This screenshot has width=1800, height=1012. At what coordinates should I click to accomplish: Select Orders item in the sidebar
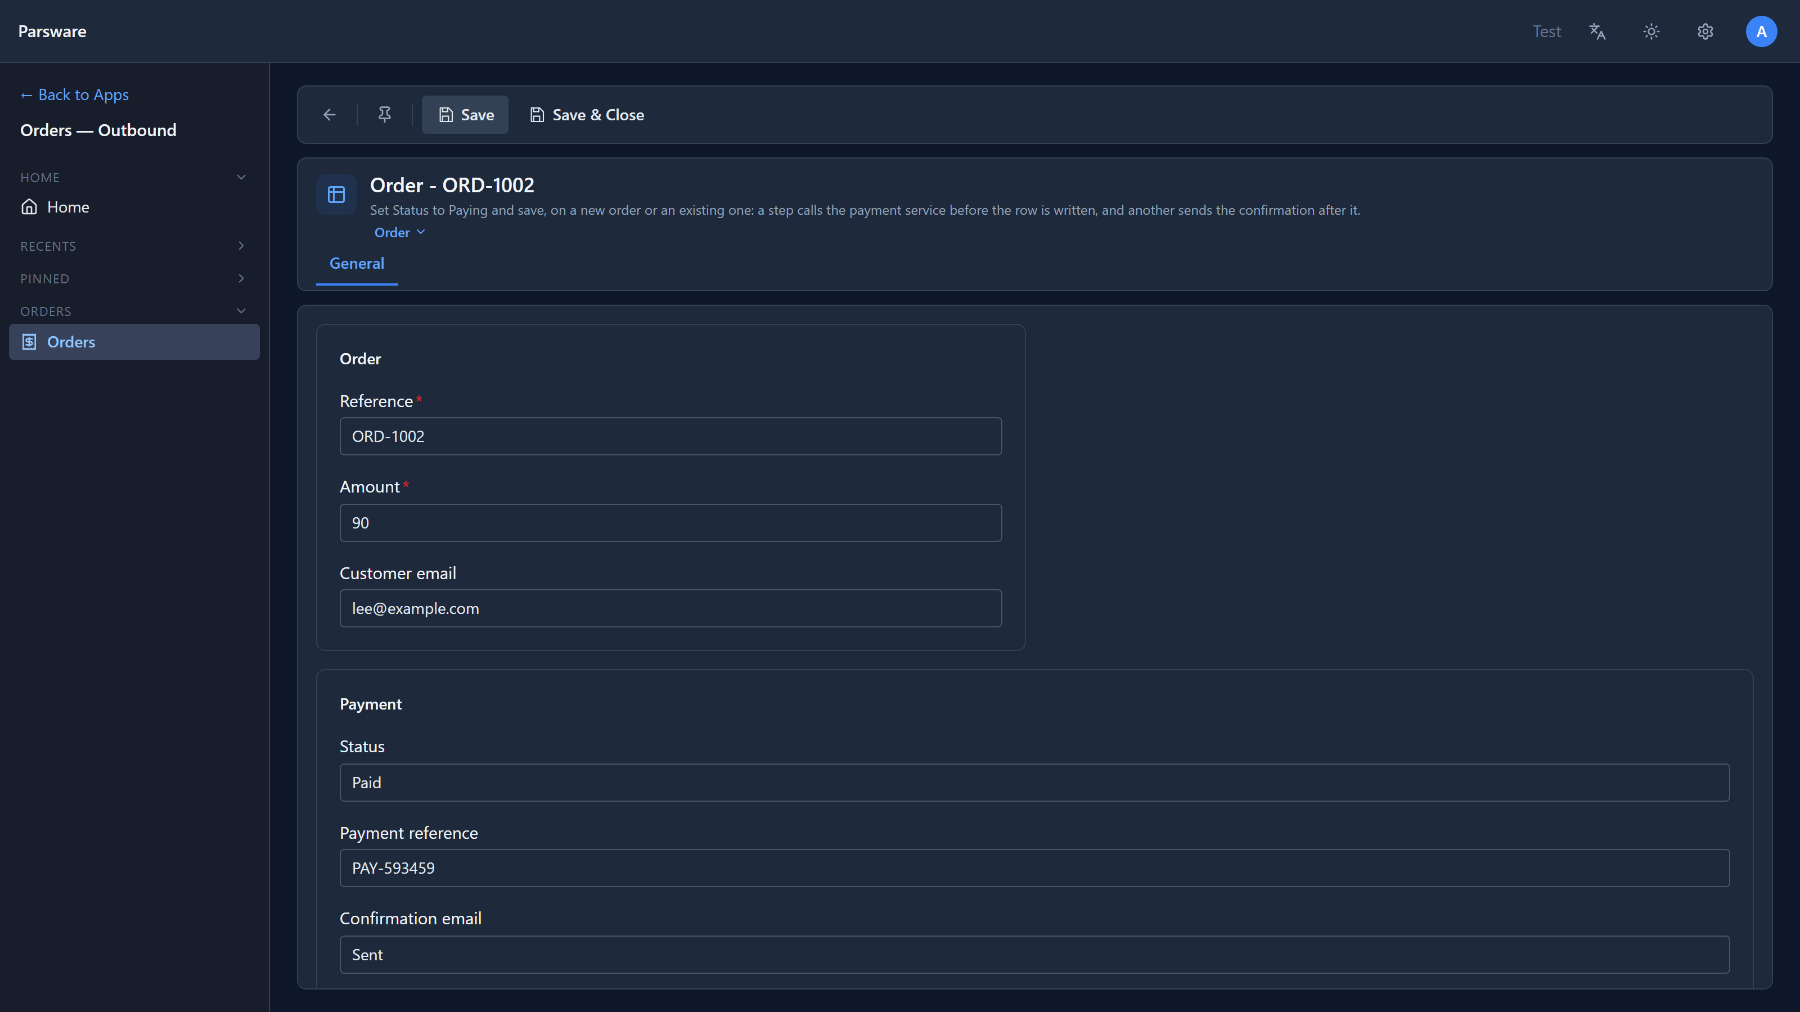134,341
